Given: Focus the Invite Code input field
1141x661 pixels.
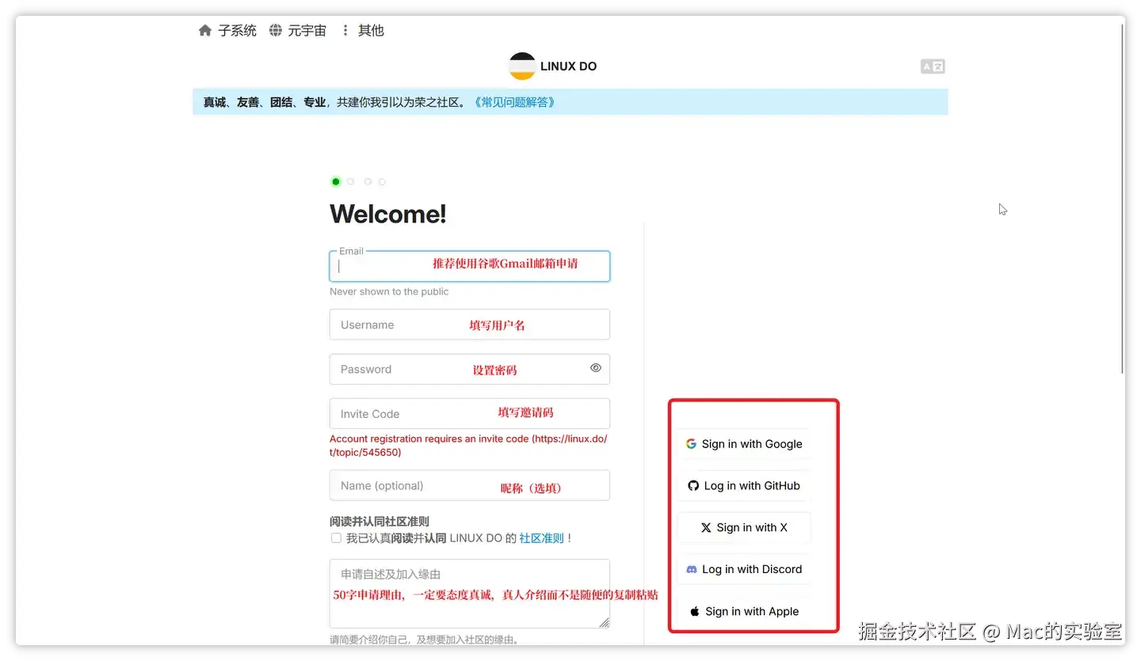Looking at the screenshot, I should pos(470,413).
